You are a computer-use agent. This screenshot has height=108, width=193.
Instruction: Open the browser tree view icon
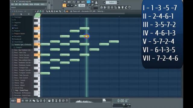[115, 7]
